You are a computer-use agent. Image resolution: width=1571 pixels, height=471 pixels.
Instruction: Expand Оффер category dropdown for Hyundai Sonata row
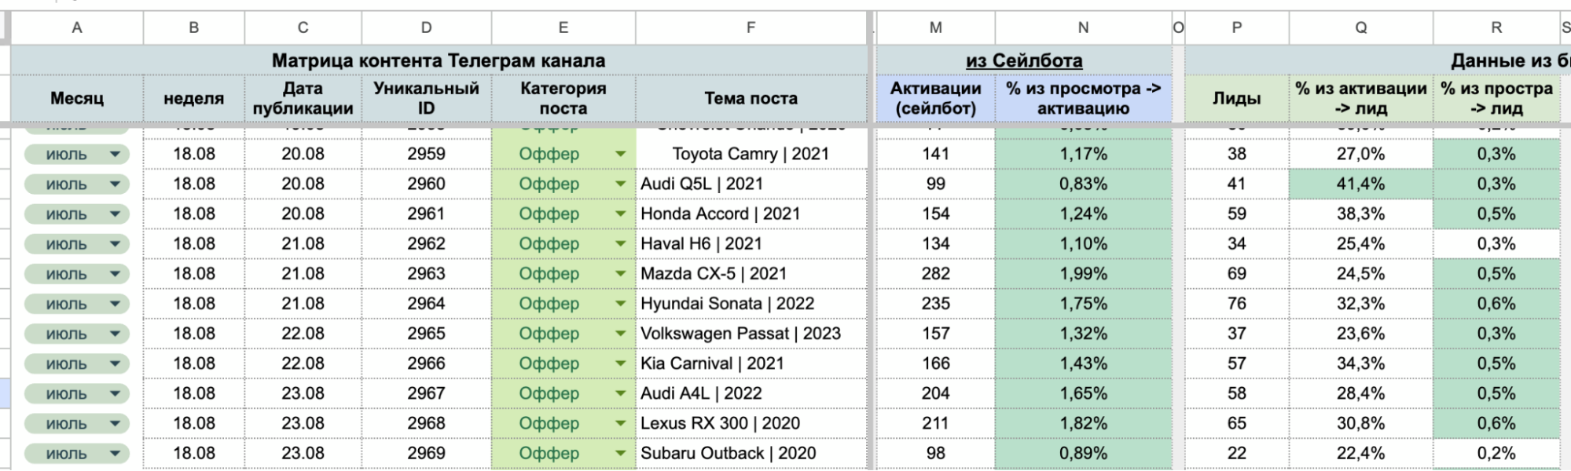621,303
